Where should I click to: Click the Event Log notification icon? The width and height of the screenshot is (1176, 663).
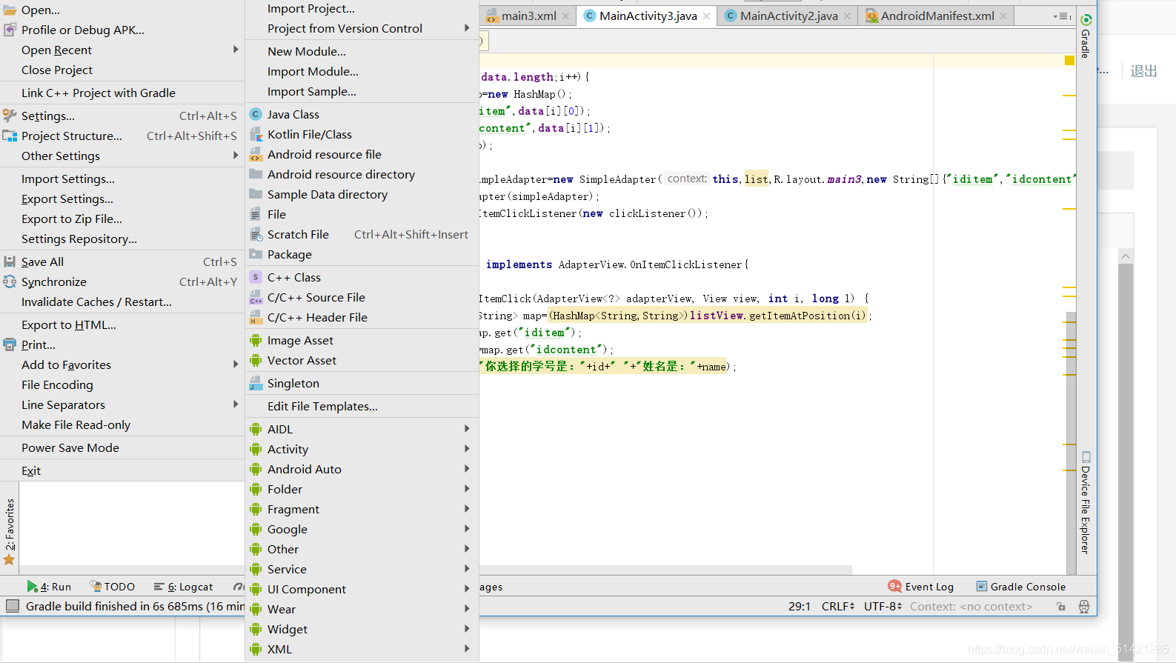click(894, 586)
